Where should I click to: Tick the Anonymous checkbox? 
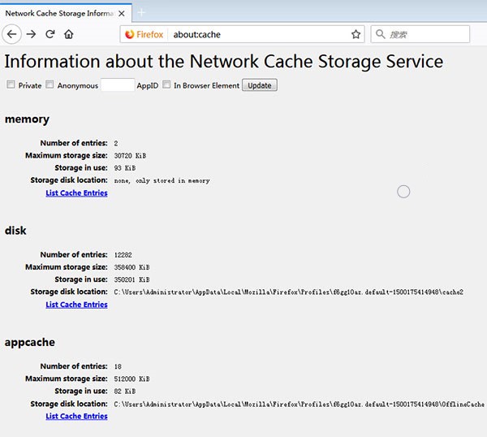(x=50, y=84)
